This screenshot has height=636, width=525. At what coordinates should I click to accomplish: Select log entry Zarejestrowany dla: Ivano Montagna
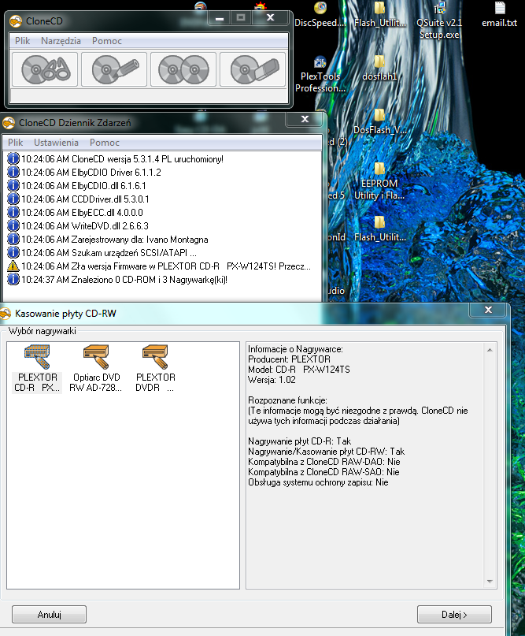(108, 240)
